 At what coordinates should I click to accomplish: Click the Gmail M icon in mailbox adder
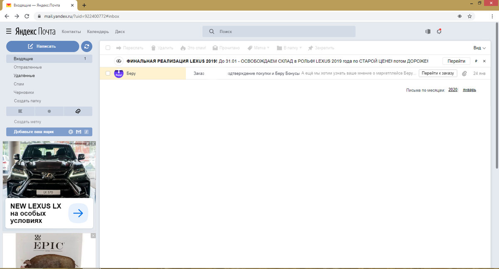coord(79,132)
